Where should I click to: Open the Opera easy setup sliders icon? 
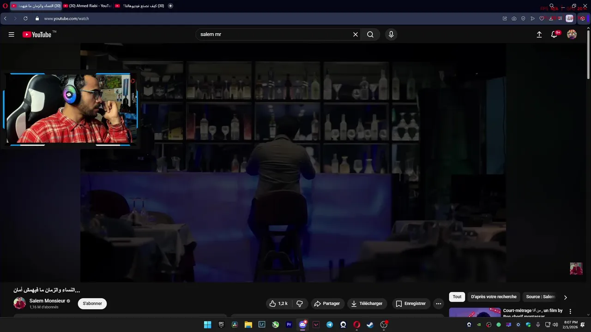[560, 18]
